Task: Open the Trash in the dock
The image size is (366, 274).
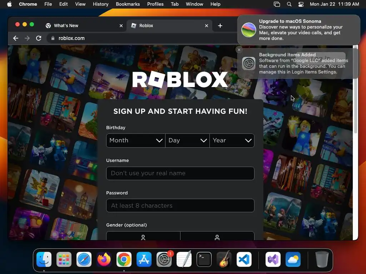Action: click(x=322, y=259)
